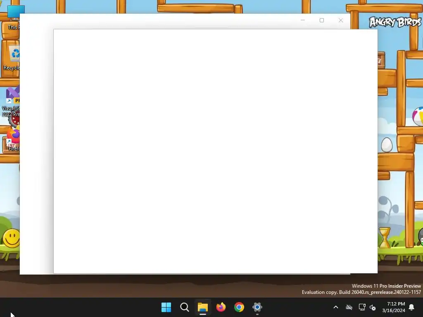Open taskbar Search

coord(185,307)
